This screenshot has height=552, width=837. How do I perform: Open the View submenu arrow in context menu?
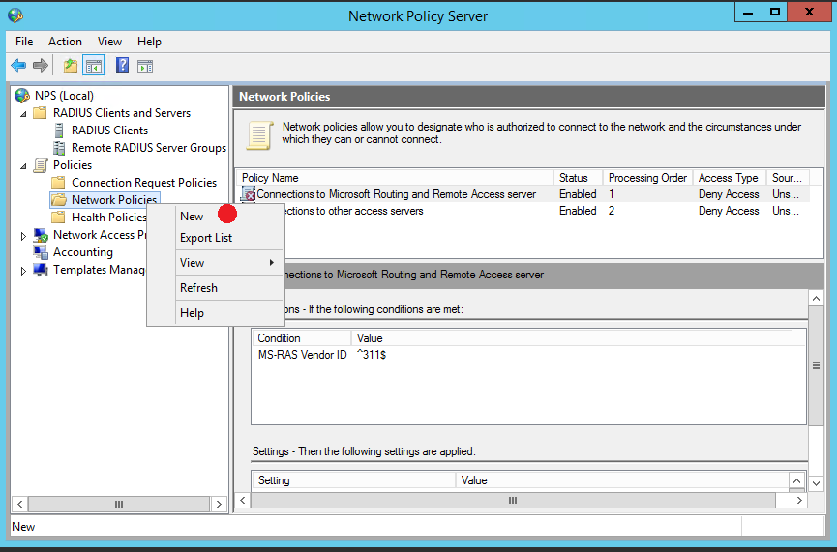click(272, 262)
